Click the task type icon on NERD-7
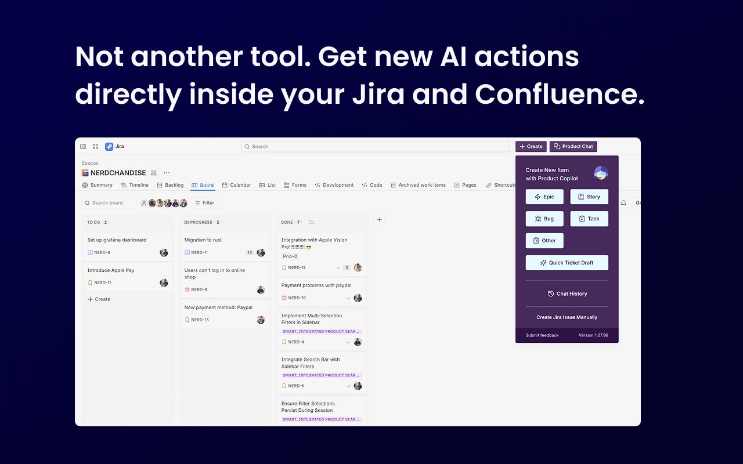This screenshot has width=743, height=464. [x=187, y=252]
